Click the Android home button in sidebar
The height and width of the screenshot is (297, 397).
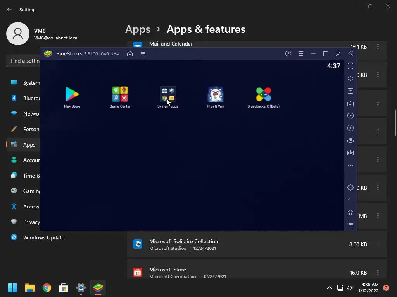(350, 212)
